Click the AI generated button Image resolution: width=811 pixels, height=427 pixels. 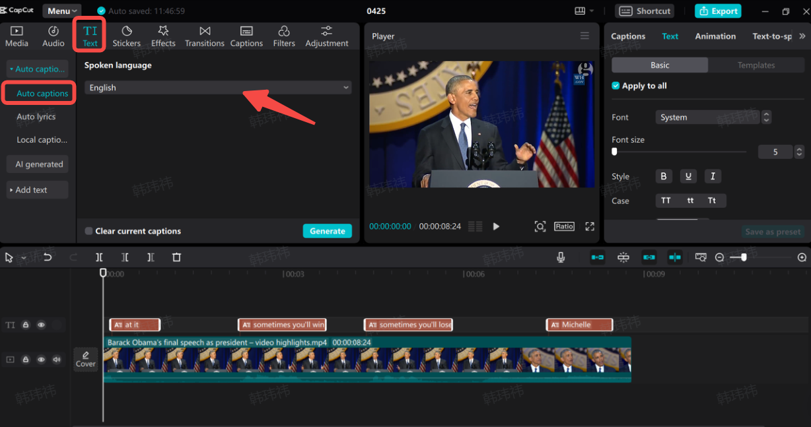39,164
